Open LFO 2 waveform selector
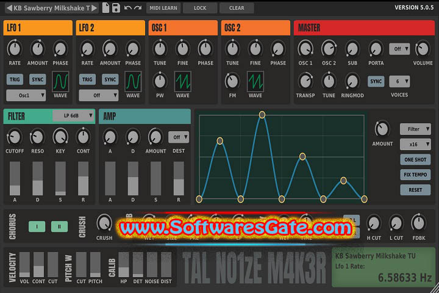 [133, 82]
